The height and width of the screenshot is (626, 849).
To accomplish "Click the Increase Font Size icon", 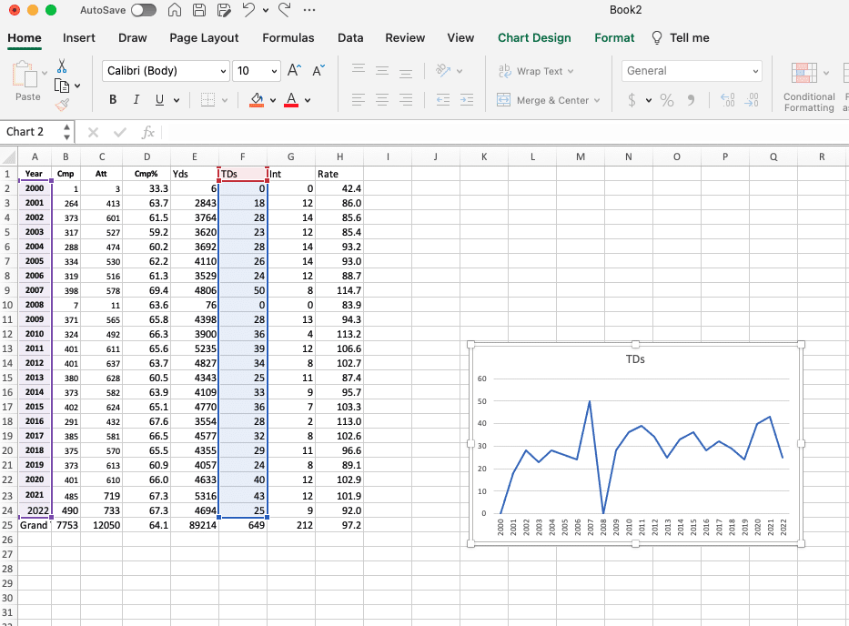I will [294, 70].
